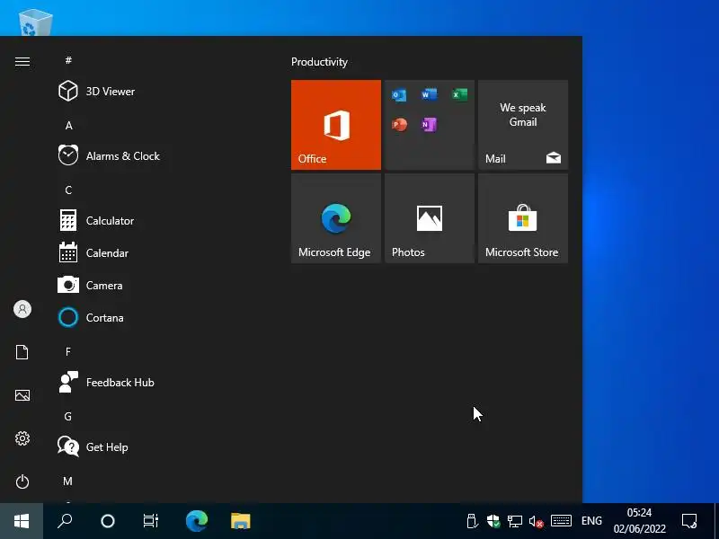Expand the Start menu hamburger
The width and height of the screenshot is (719, 539).
pos(22,61)
